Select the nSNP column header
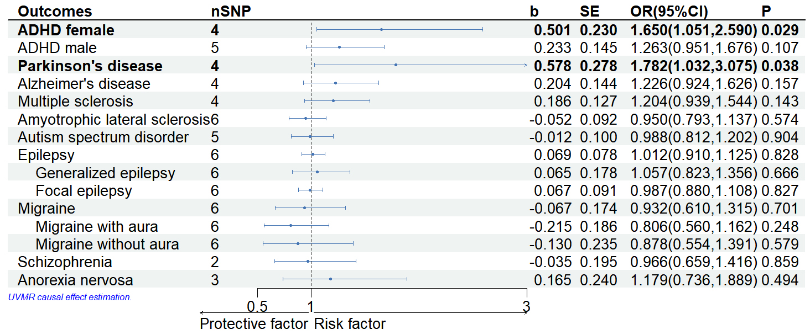Screen dimensions: 810x335 click(232, 12)
